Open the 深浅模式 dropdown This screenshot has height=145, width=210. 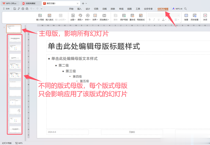(104, 17)
